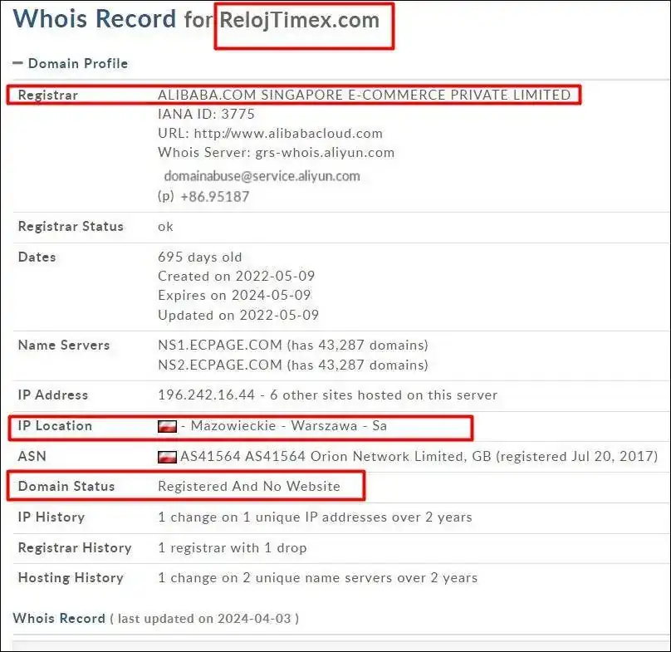Select the ALIBABA.COM SINGAPORE registrar name
Image resolution: width=671 pixels, height=652 pixels.
pos(365,95)
